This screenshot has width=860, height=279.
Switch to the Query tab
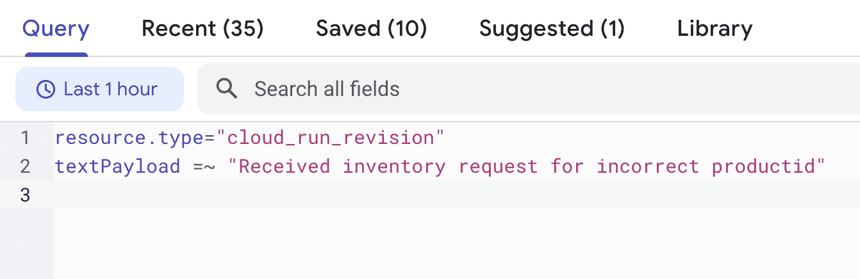point(56,29)
